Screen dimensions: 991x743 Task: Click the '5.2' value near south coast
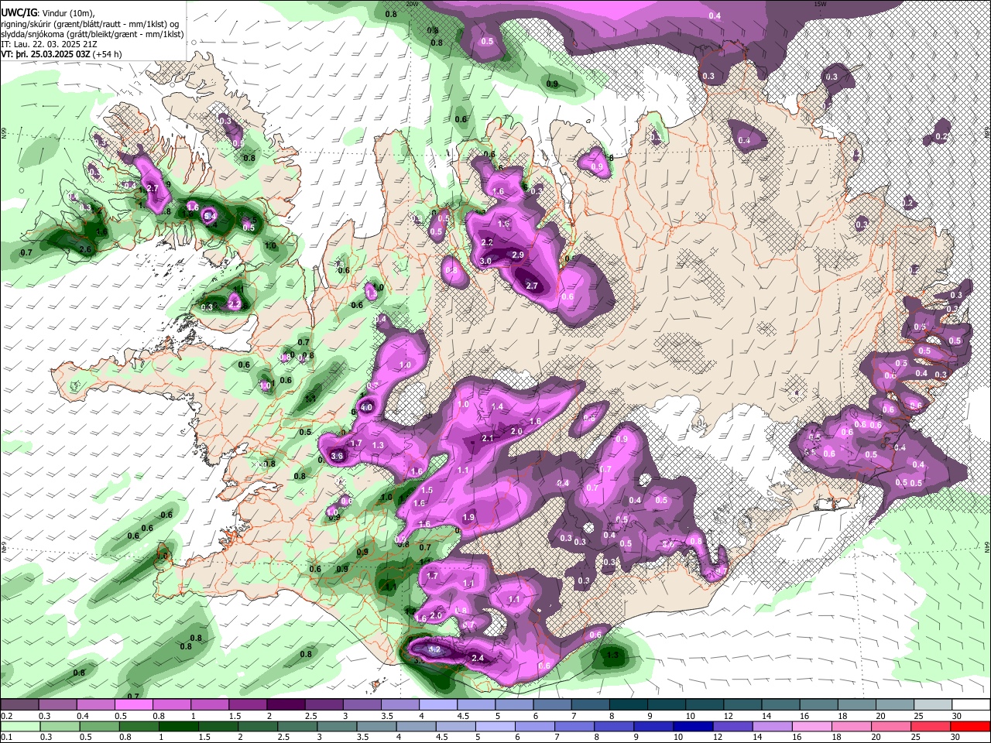[434, 649]
